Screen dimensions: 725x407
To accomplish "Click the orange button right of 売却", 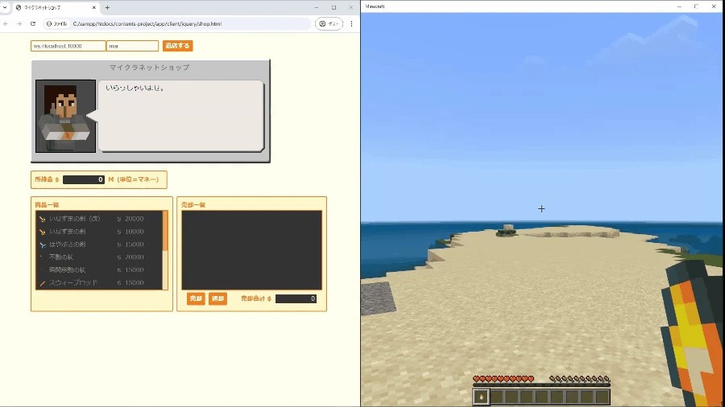I will point(217,298).
